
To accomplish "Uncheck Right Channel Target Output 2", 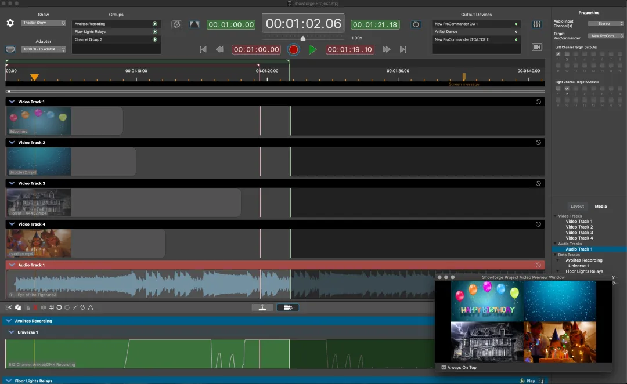I will (567, 89).
